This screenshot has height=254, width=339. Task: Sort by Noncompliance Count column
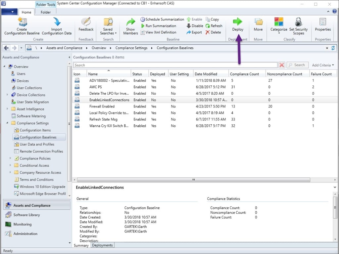[x=287, y=74]
